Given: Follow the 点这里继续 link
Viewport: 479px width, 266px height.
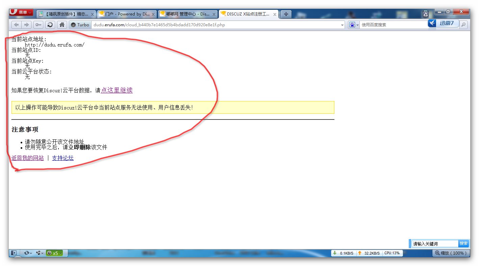Looking at the screenshot, I should point(117,90).
